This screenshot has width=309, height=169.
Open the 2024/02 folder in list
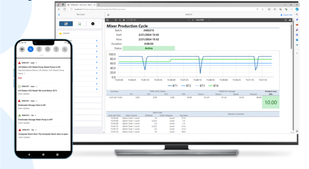(66, 33)
